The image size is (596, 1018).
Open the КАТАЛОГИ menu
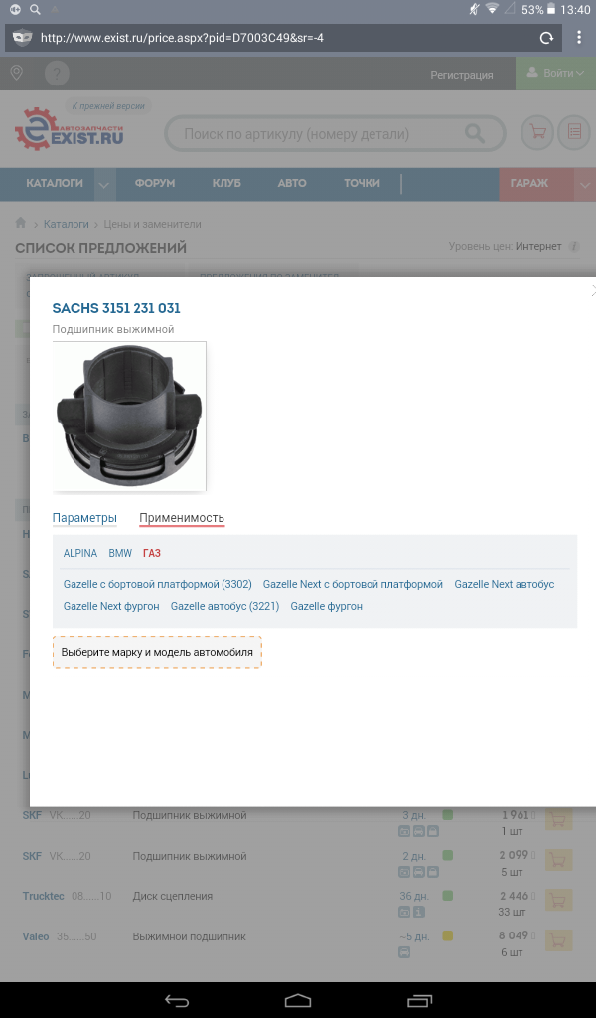(x=55, y=183)
